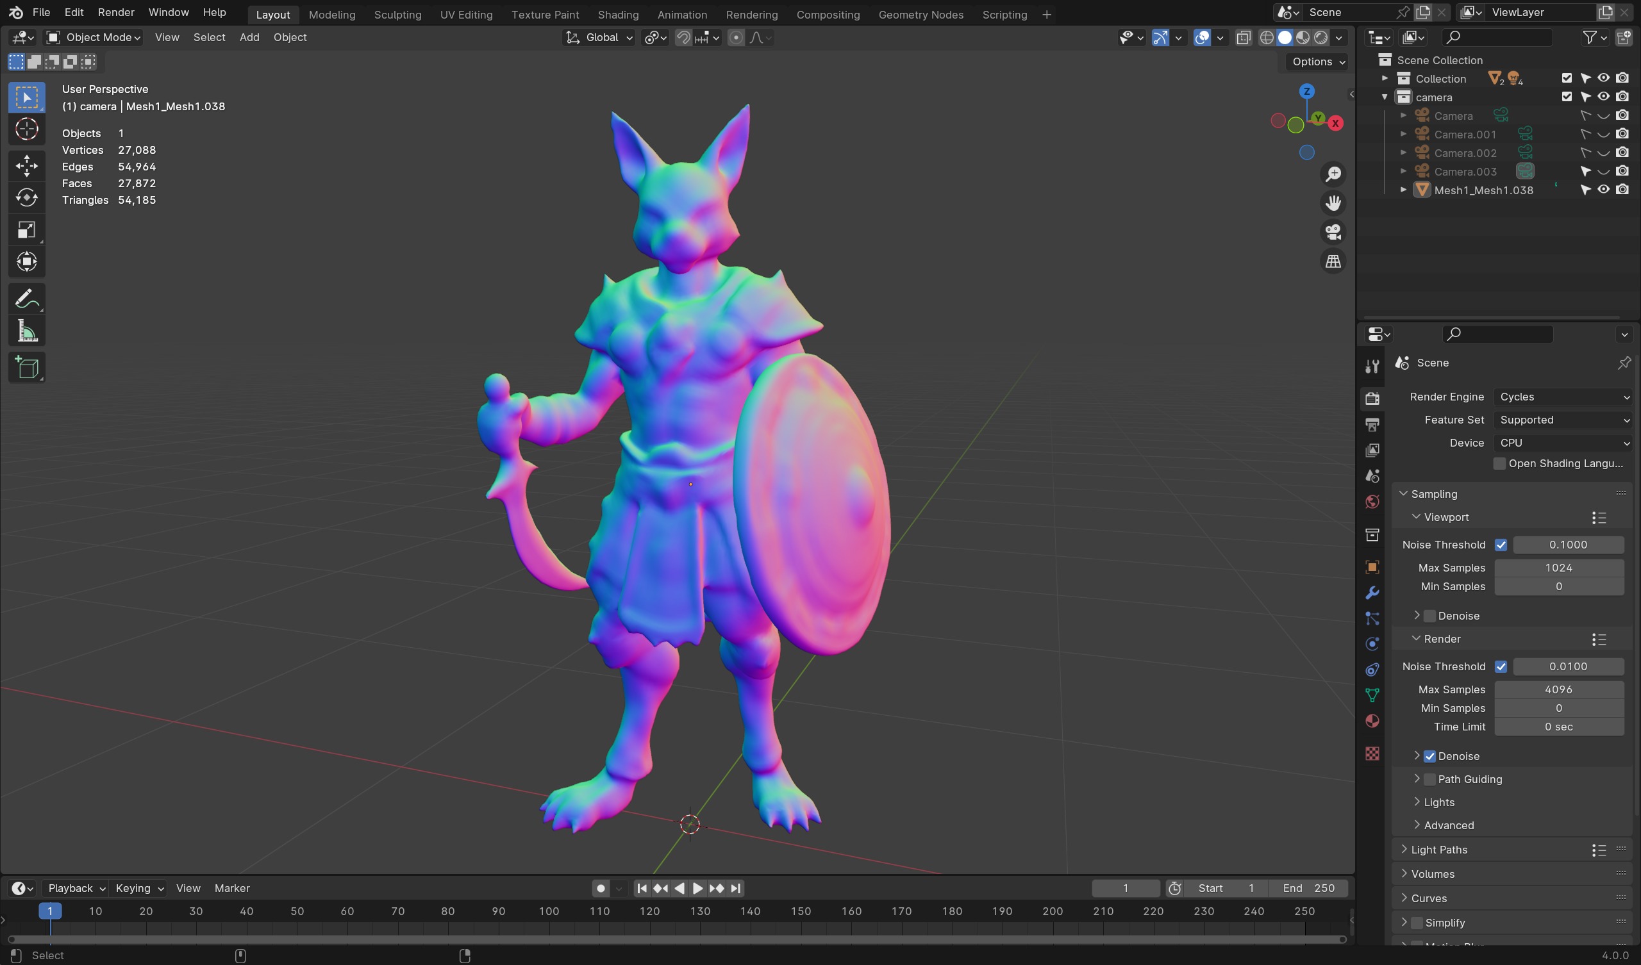Open the Material properties tab icon

point(1372,722)
